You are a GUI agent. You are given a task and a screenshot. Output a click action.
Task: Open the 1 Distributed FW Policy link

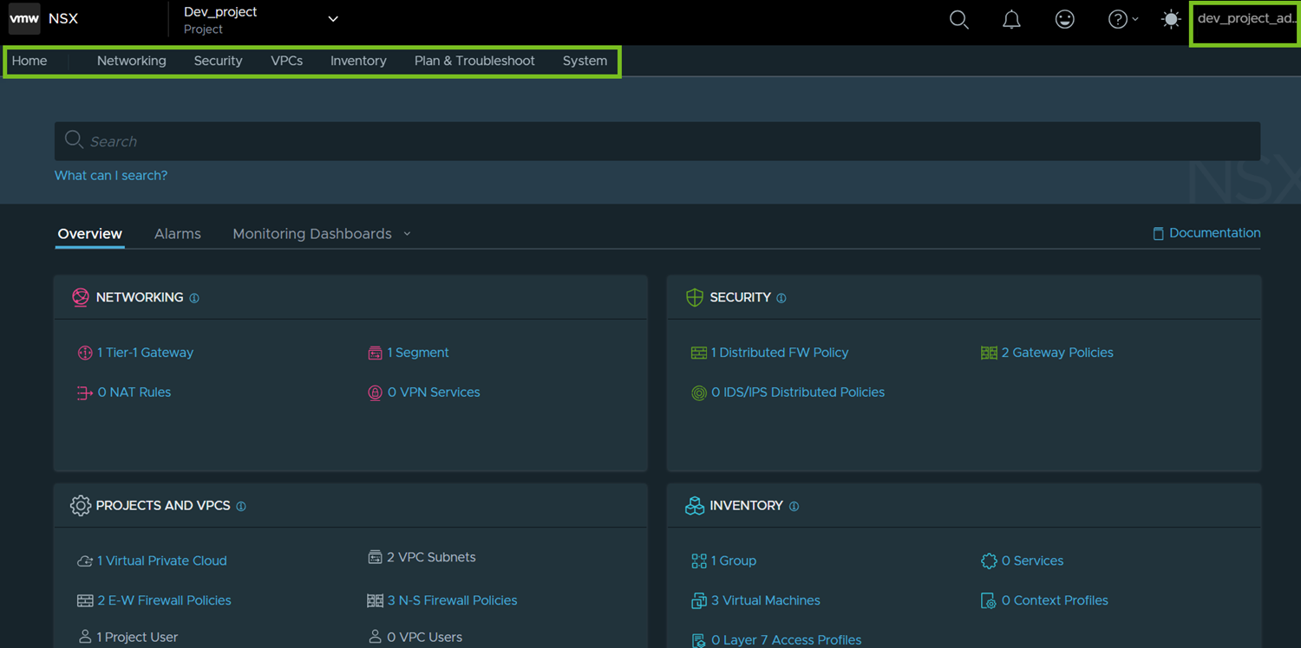point(780,353)
